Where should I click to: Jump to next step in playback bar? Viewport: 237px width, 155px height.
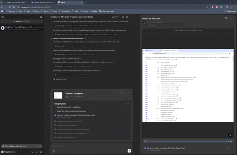pyautogui.click(x=148, y=141)
